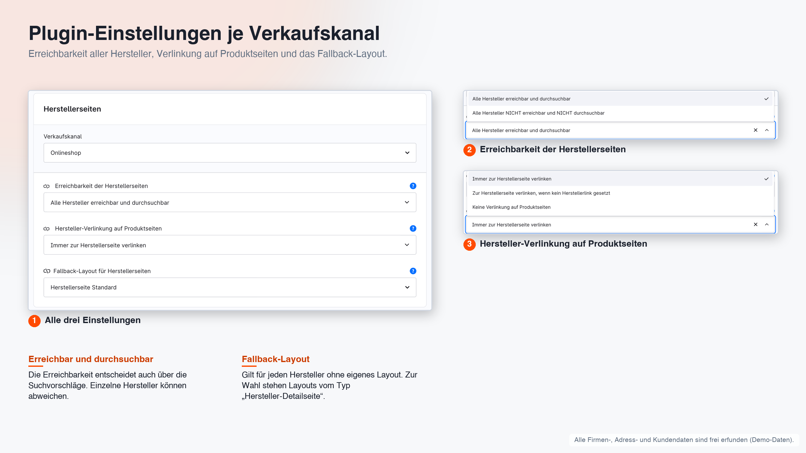Expand the 'Immer zur Herstellerseite verlinken' select in the main card
Viewport: 806px width, 453px height.
(230, 245)
